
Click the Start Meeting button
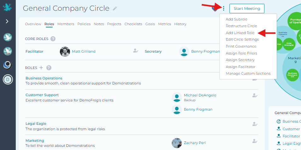pos(247,9)
